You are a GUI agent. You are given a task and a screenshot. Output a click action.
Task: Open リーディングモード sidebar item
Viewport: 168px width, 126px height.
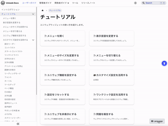pyautogui.click(x=13, y=73)
